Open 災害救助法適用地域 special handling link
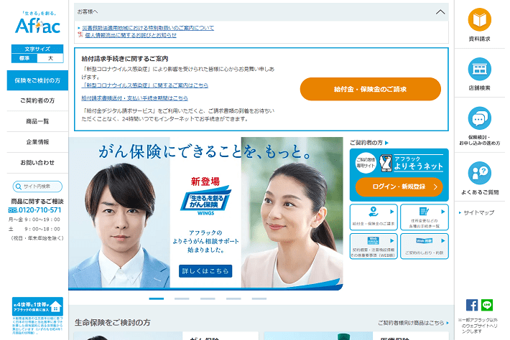Viewport: 510px width, 340px height. click(x=148, y=28)
